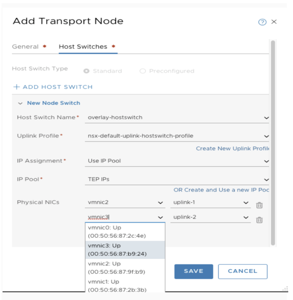Open the Create New Uplink Profile link
This screenshot has height=300, width=293.
point(232,149)
